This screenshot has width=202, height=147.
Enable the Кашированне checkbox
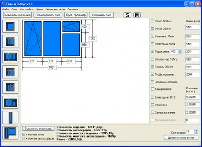click(x=152, y=89)
